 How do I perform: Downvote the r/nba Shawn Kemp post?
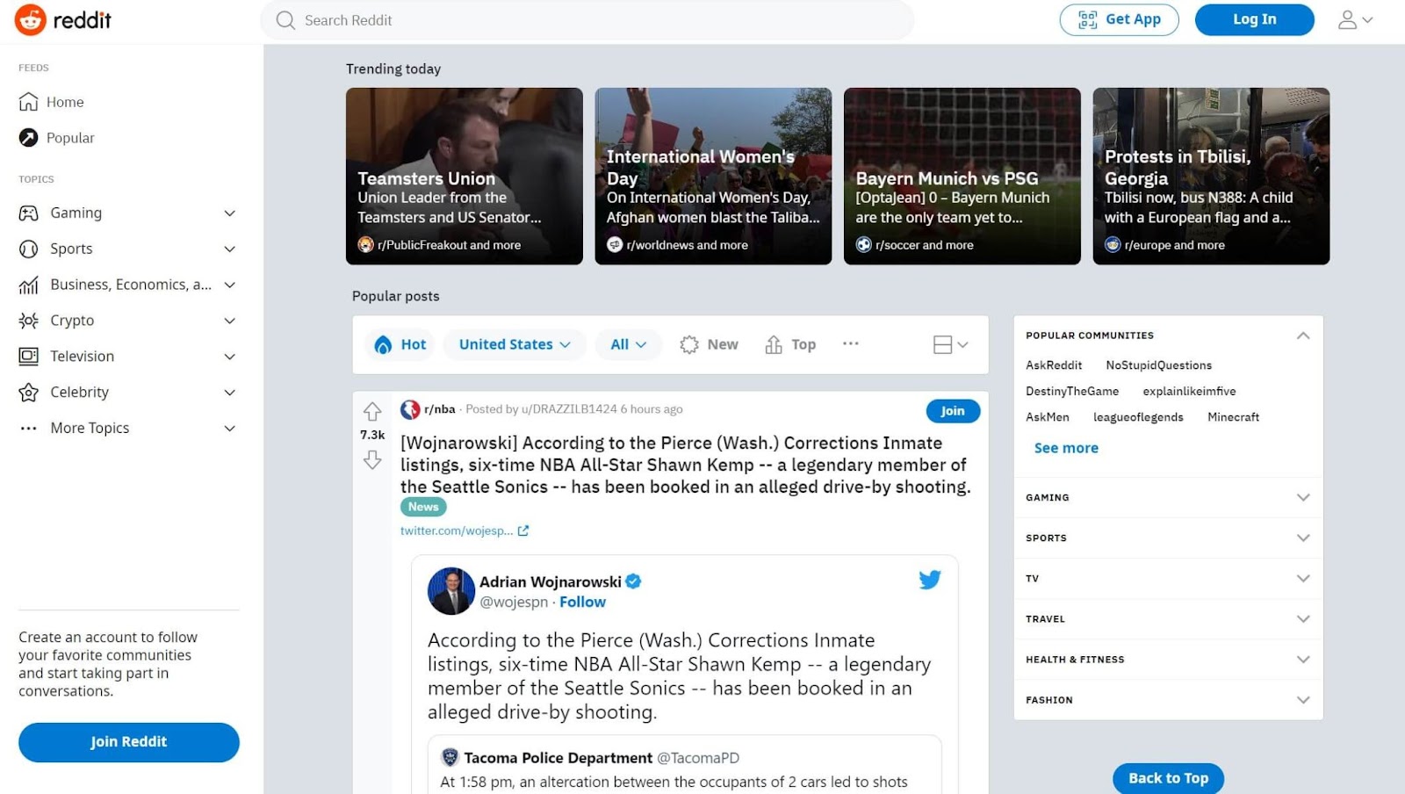372,459
